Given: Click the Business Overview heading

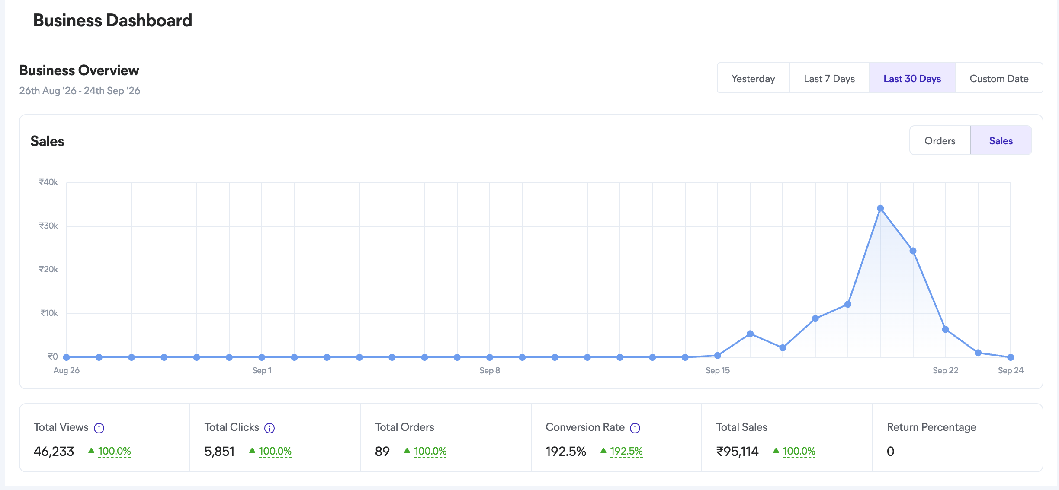Looking at the screenshot, I should [79, 70].
